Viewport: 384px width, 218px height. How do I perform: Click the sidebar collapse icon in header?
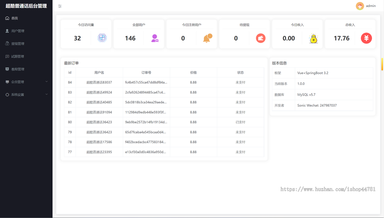(x=60, y=6)
